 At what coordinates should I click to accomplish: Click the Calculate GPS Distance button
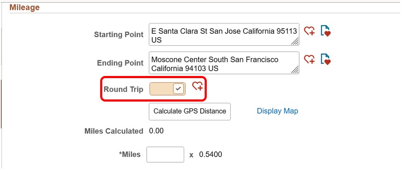click(x=190, y=111)
